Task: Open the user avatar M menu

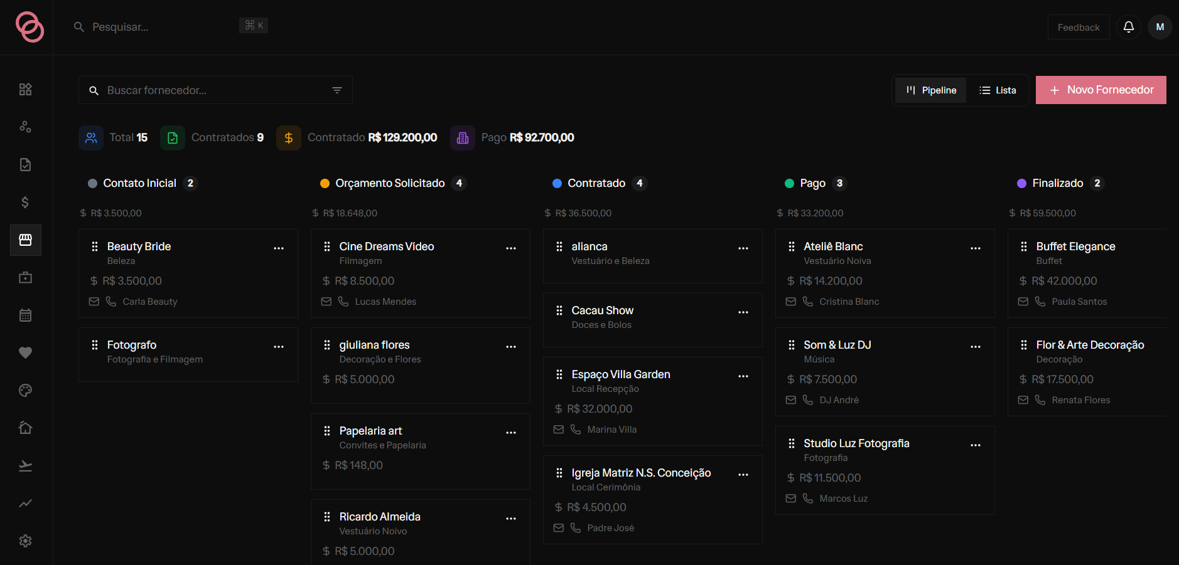Action: pos(1160,27)
